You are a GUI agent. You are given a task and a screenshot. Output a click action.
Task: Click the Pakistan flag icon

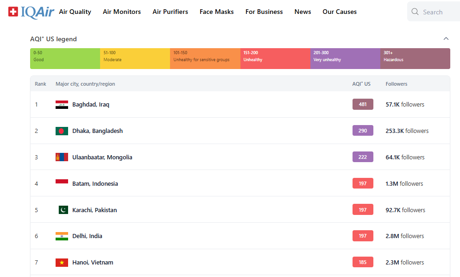point(63,210)
